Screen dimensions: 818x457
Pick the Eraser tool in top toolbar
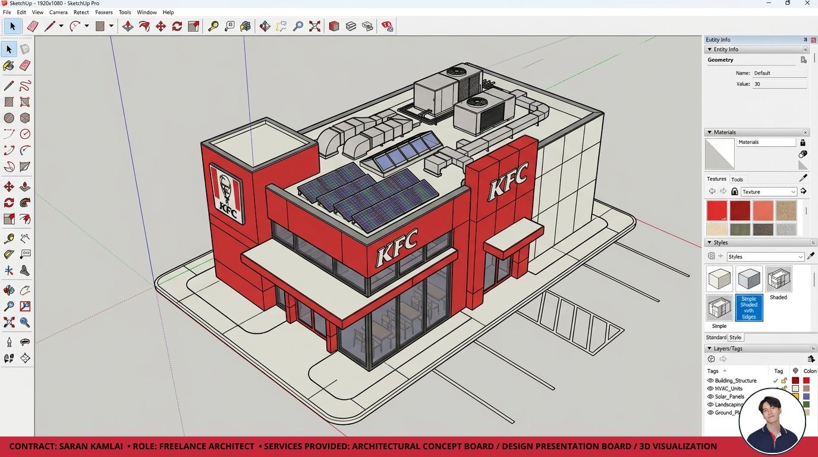click(33, 26)
